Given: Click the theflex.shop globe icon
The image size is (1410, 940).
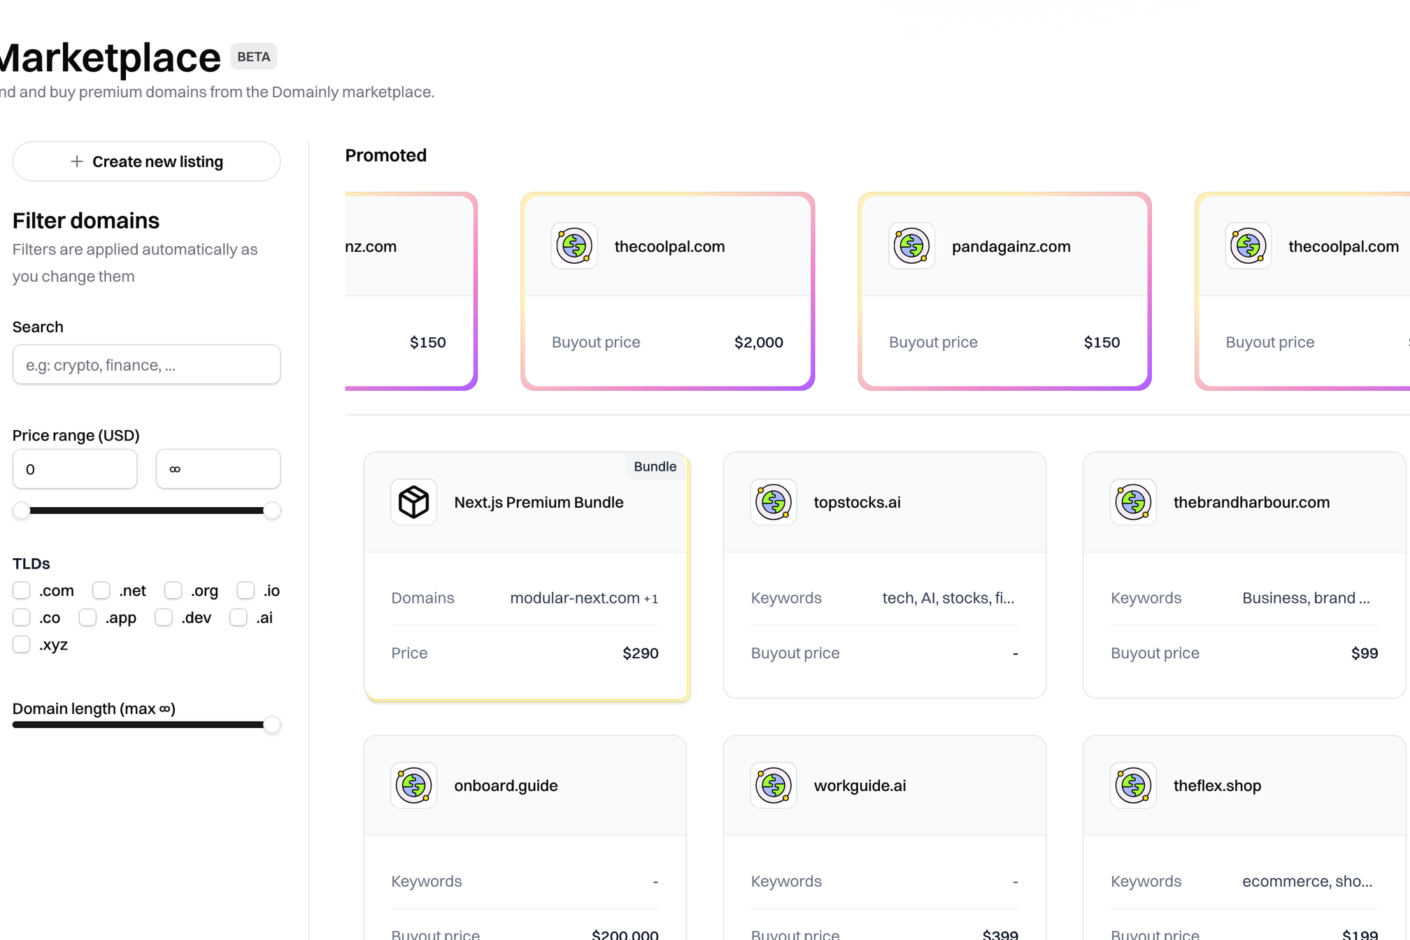Looking at the screenshot, I should pos(1132,785).
